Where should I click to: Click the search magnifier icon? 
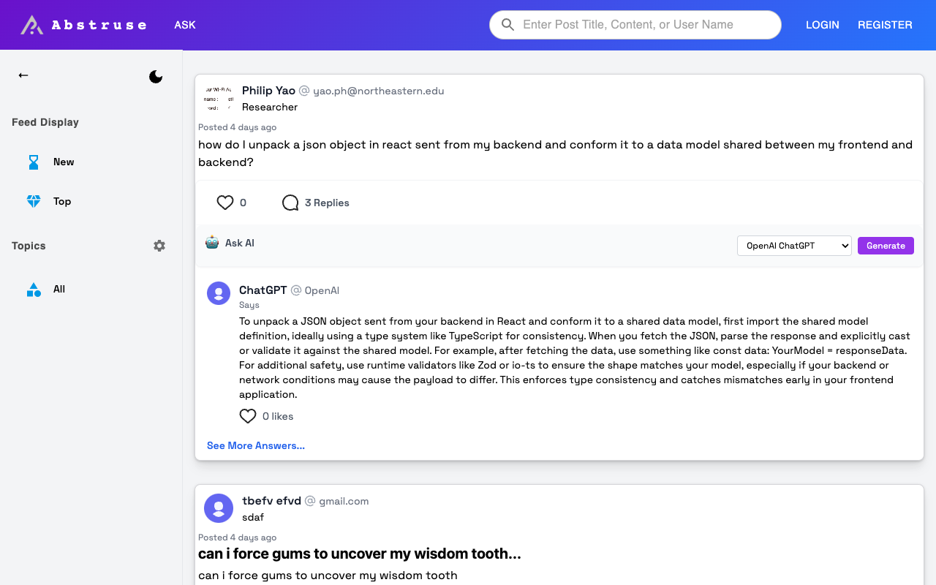point(507,24)
